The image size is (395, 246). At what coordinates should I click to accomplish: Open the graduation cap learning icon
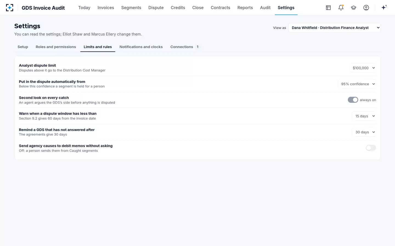tap(354, 8)
